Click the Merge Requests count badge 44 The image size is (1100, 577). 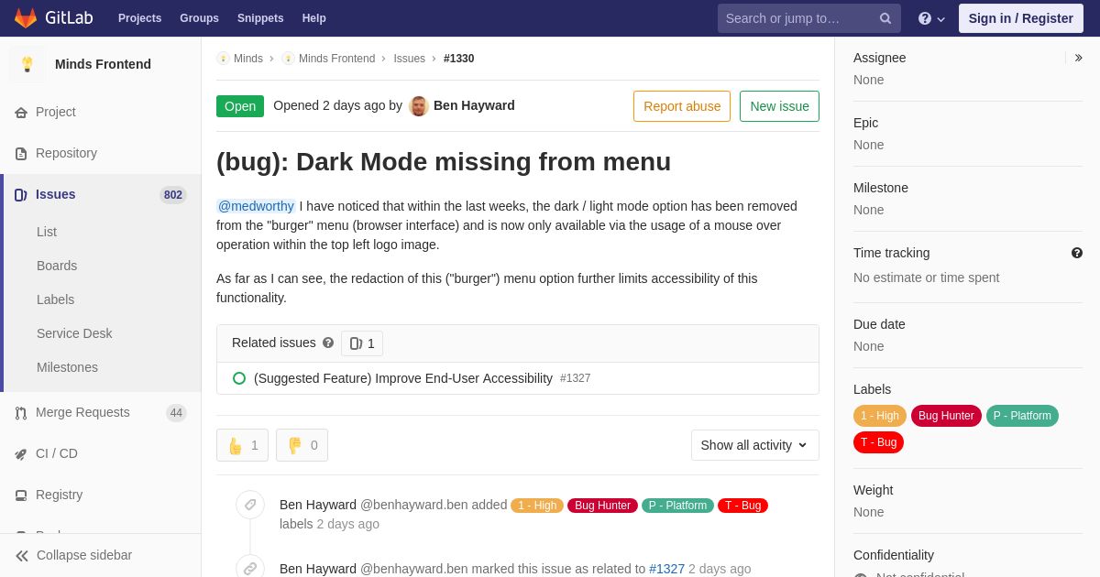coord(176,413)
